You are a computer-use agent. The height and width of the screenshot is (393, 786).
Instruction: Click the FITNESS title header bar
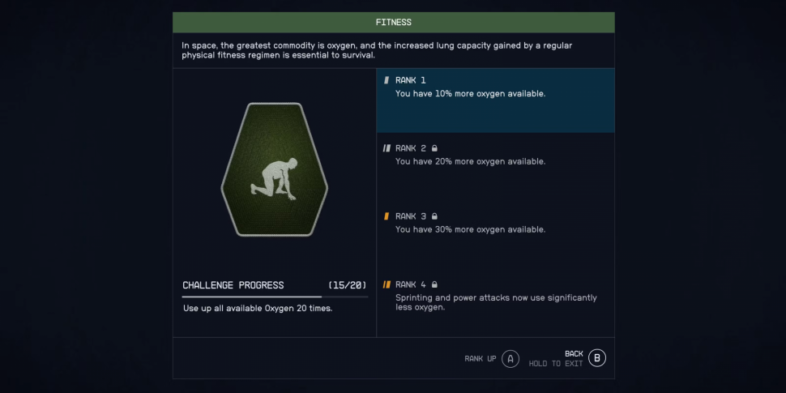pos(394,23)
